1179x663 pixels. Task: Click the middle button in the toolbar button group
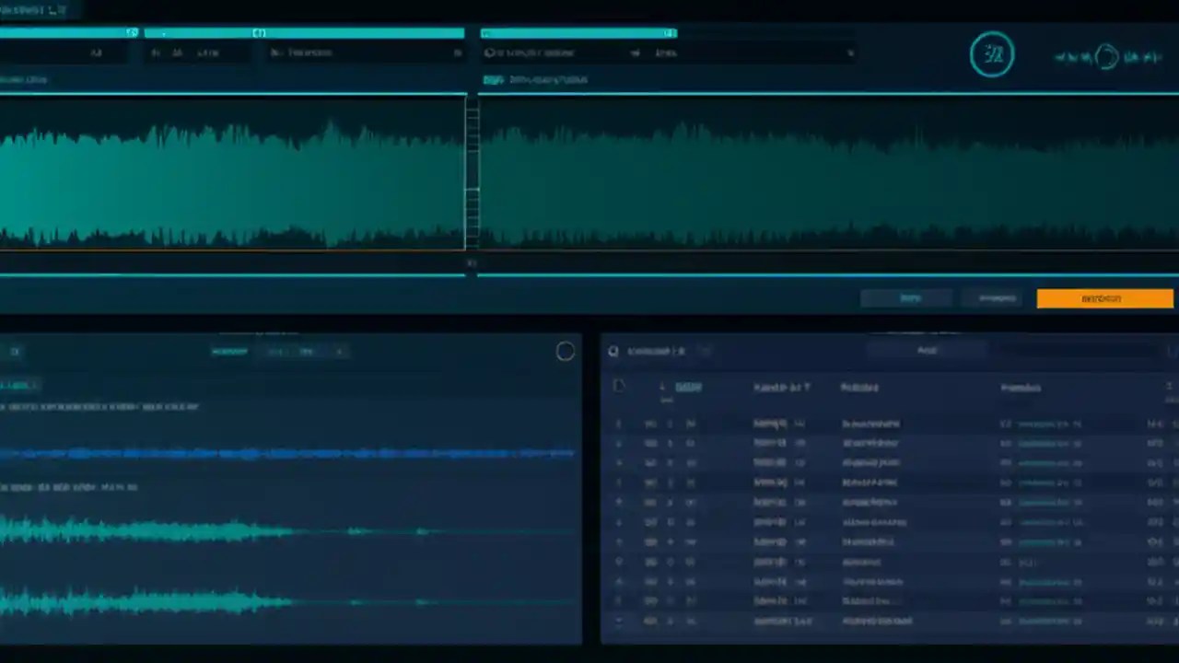997,297
